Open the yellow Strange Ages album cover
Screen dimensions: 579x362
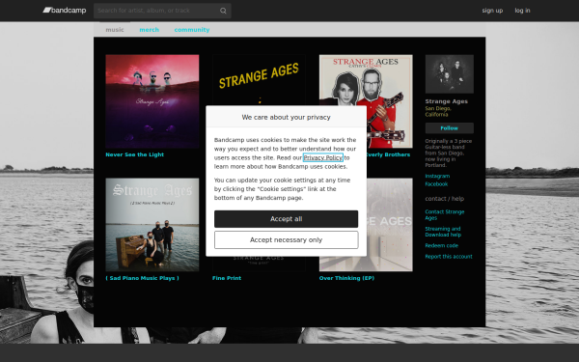click(260, 80)
